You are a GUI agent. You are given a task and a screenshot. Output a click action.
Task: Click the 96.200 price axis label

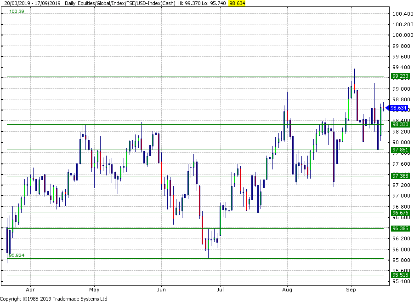401,238
